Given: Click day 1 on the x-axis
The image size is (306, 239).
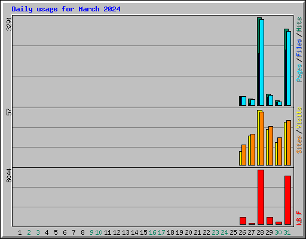Looking at the screenshot, I should click(20, 232).
